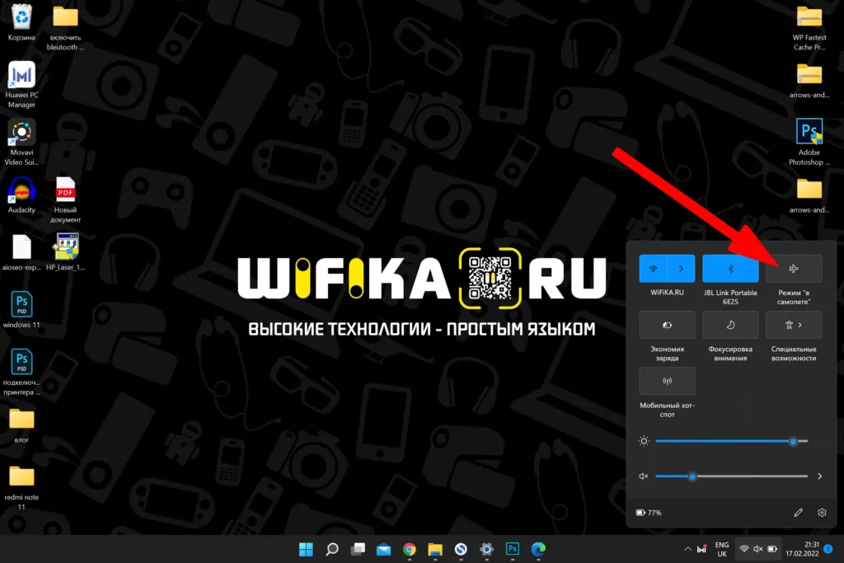Select the HP_Laser_1 installer icon
844x563 pixels.
[65, 253]
